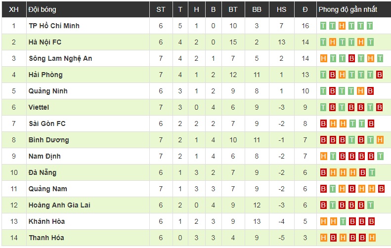391x248 pixels.
Task: Click the Đ points column header
Action: point(305,9)
